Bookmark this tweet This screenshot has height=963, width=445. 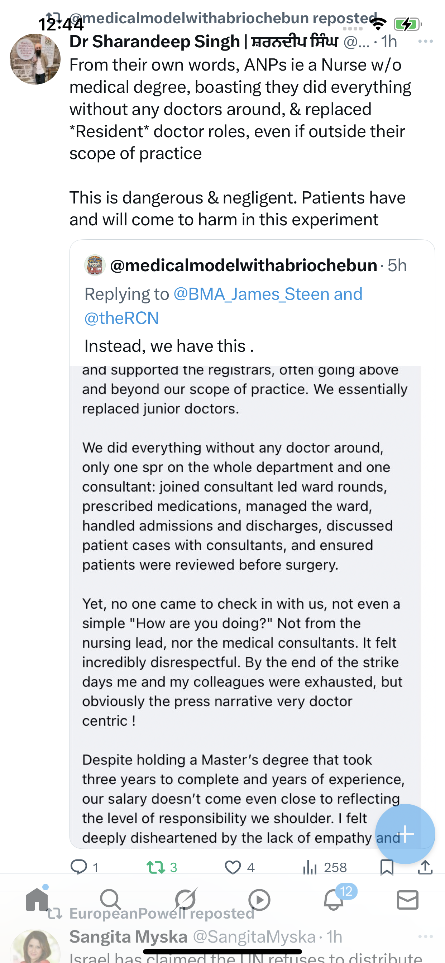coord(387,867)
